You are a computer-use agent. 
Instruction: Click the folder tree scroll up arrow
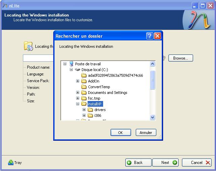pyautogui.click(x=153, y=64)
